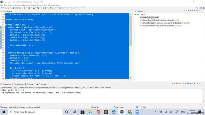Click the editor horizontal scroll right arrow
The width and height of the screenshot is (205, 115).
pyautogui.click(x=128, y=80)
